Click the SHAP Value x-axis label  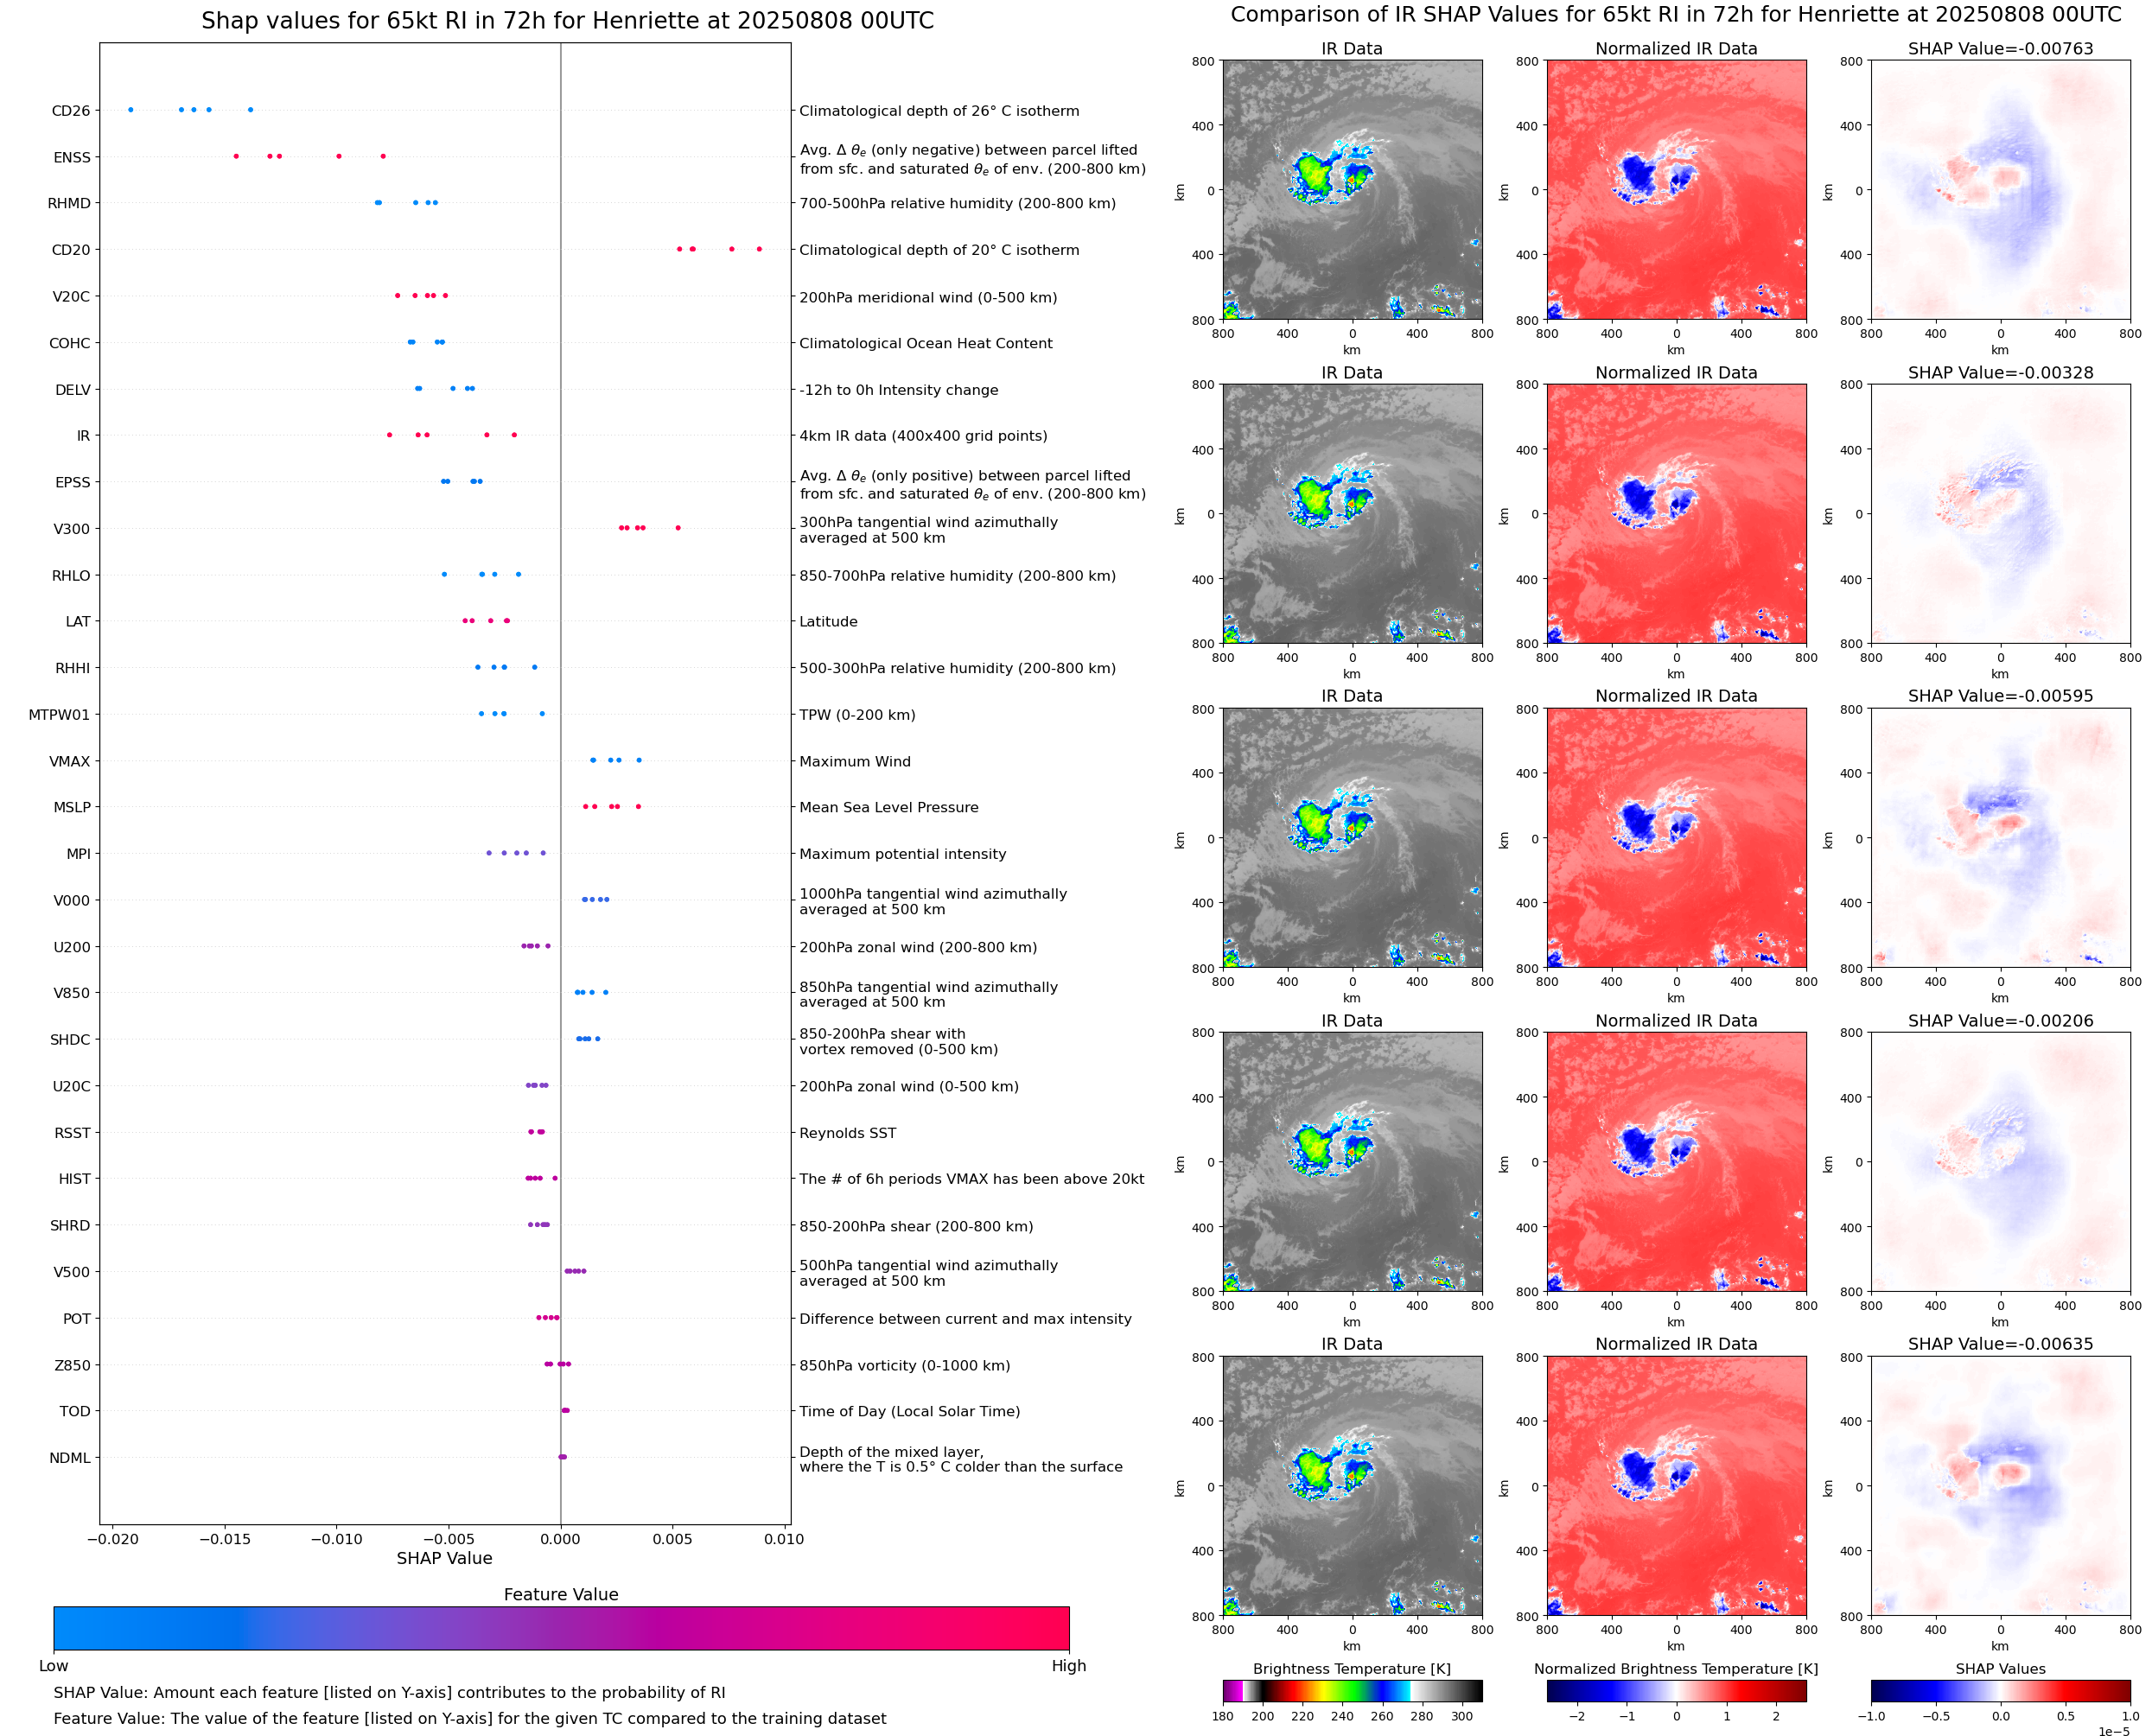tap(444, 1558)
